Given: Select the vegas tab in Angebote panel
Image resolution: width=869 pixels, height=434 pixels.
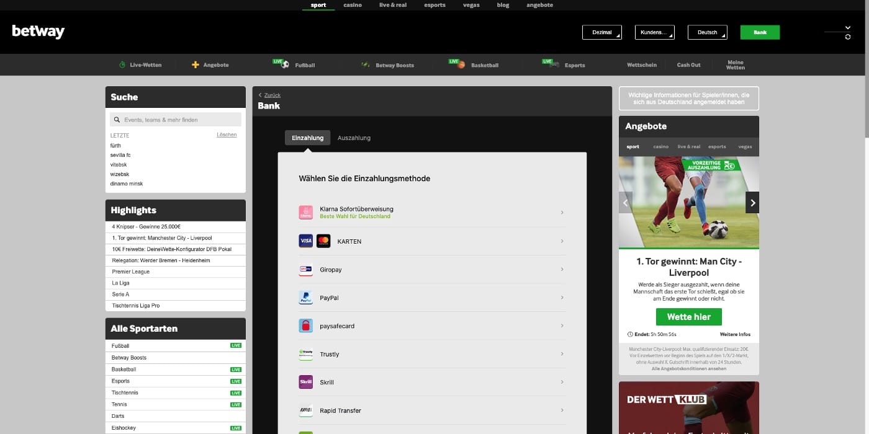Looking at the screenshot, I should tap(745, 146).
